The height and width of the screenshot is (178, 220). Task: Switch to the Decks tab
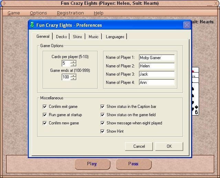click(61, 37)
